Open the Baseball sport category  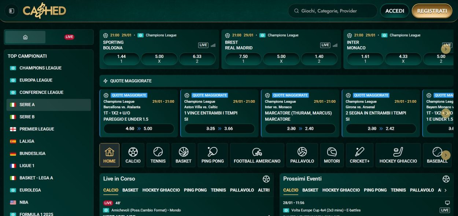click(x=437, y=155)
